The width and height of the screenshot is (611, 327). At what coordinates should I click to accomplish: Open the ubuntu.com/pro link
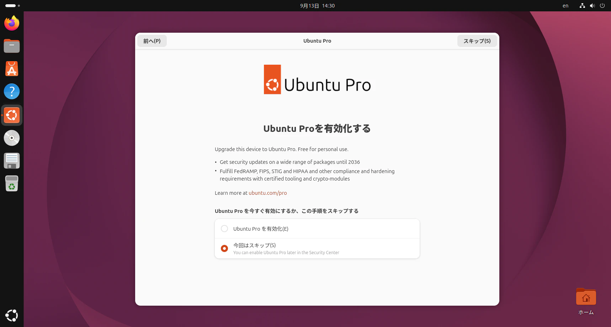click(267, 193)
